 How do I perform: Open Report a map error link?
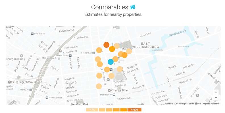pyautogui.click(x=211, y=104)
